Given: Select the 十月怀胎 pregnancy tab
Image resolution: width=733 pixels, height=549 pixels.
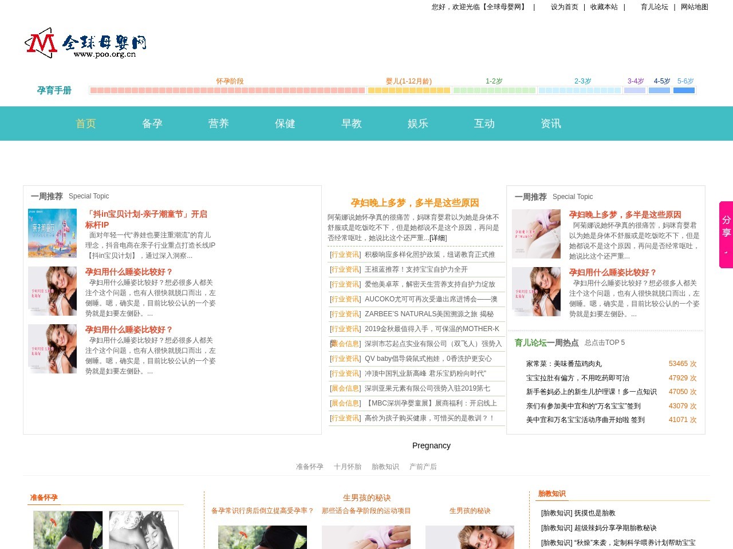Looking at the screenshot, I should (x=348, y=467).
